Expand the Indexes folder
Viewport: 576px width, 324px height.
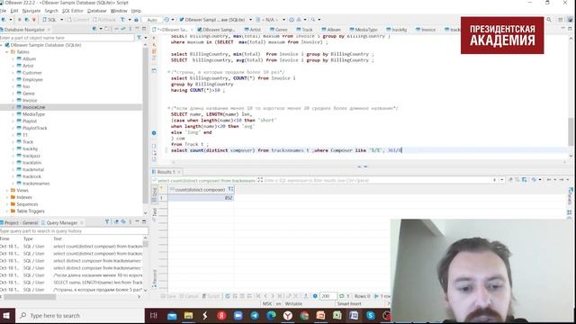(x=6, y=197)
